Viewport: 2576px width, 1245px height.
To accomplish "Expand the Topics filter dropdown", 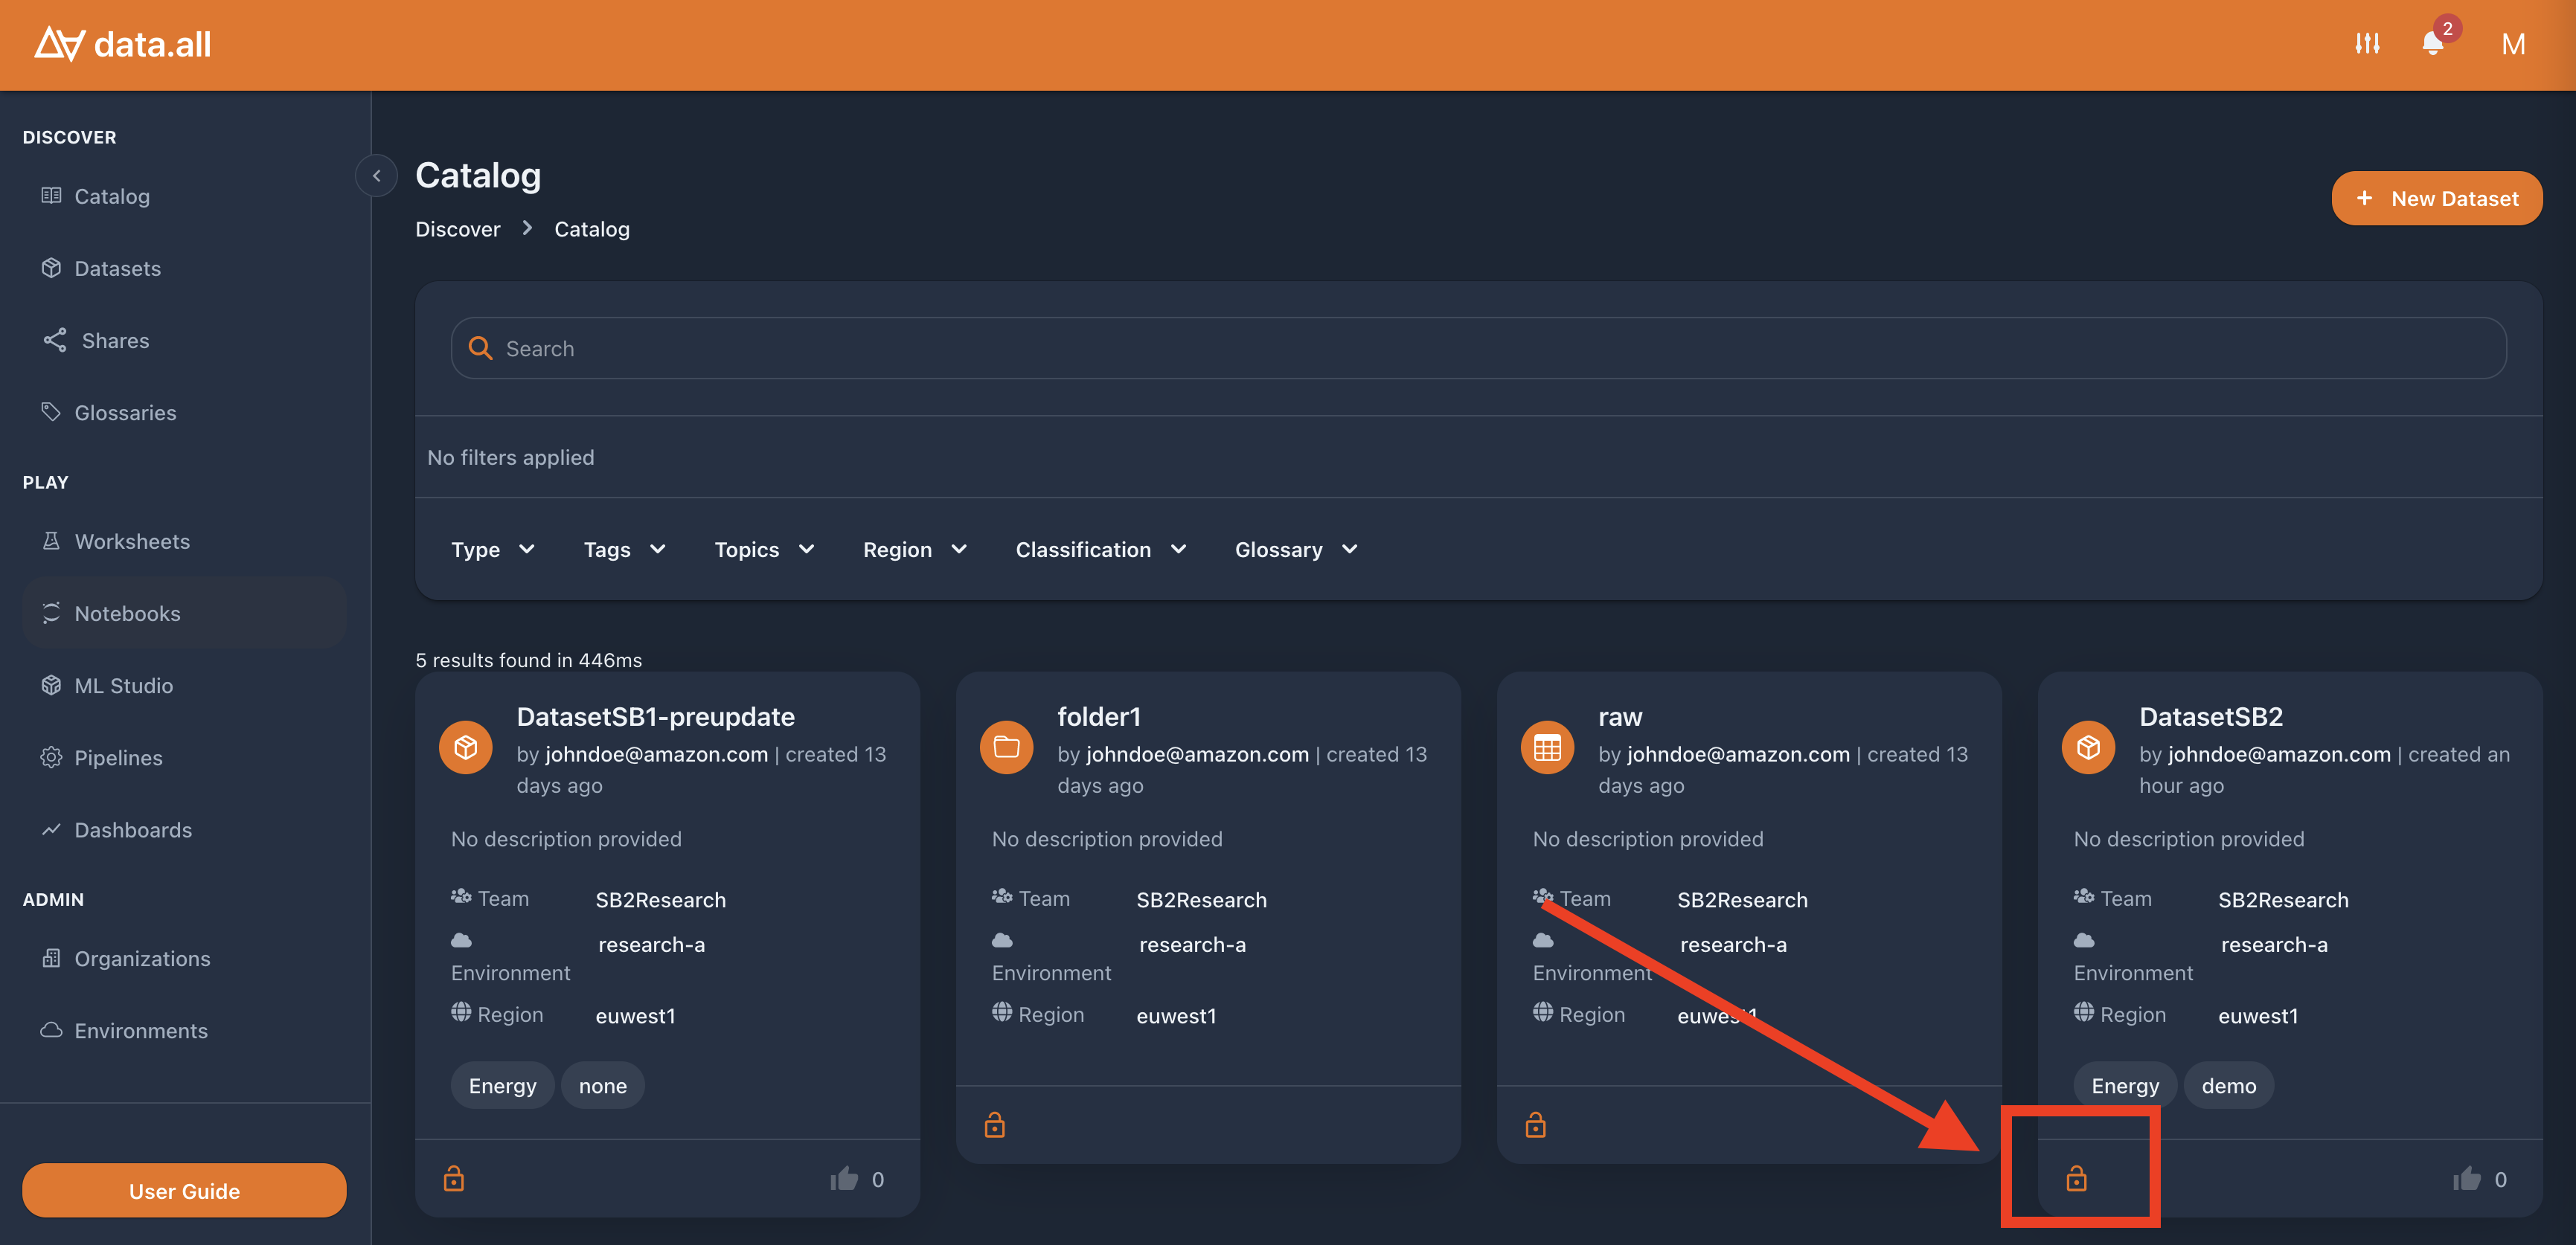I will (765, 550).
